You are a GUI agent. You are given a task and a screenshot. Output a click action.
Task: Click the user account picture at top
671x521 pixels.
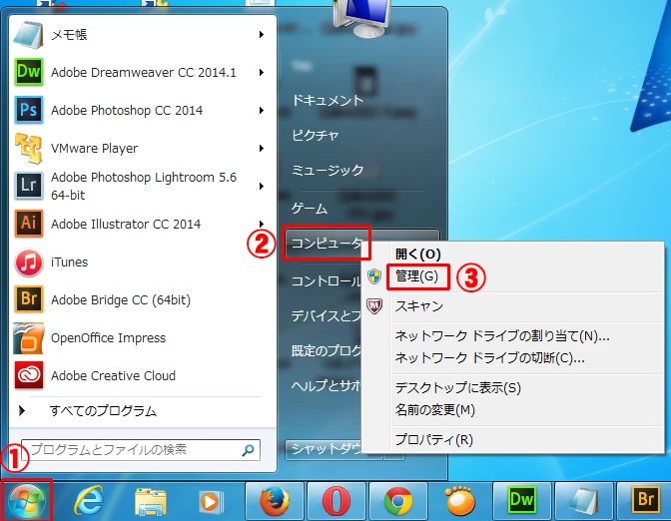coord(364,17)
